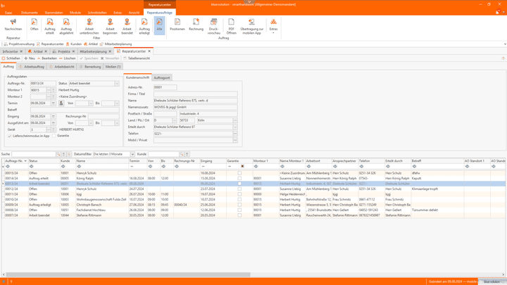
Task: Open the Druckvorschau print preview
Action: 214,26
